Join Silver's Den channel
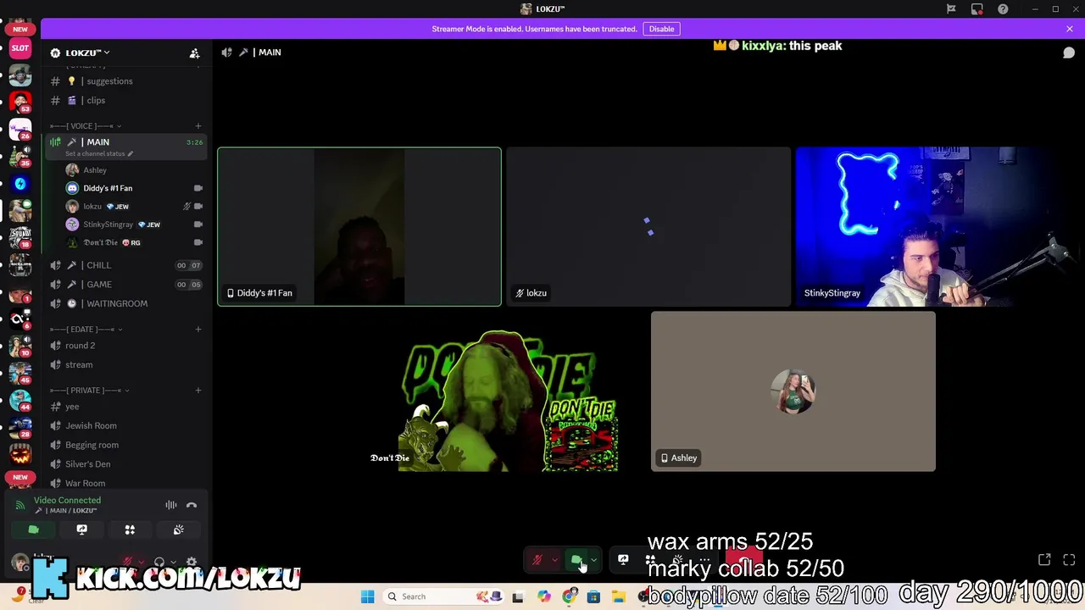 pyautogui.click(x=126, y=464)
